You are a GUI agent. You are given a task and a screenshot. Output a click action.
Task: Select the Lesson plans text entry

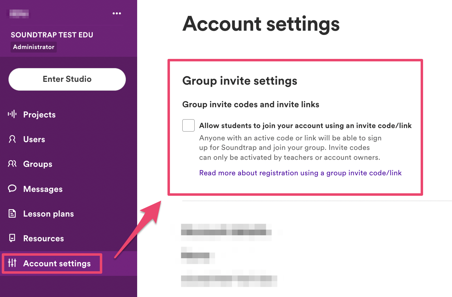coord(49,214)
